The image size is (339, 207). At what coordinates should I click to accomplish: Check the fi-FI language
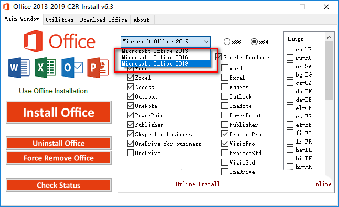click(x=290, y=133)
